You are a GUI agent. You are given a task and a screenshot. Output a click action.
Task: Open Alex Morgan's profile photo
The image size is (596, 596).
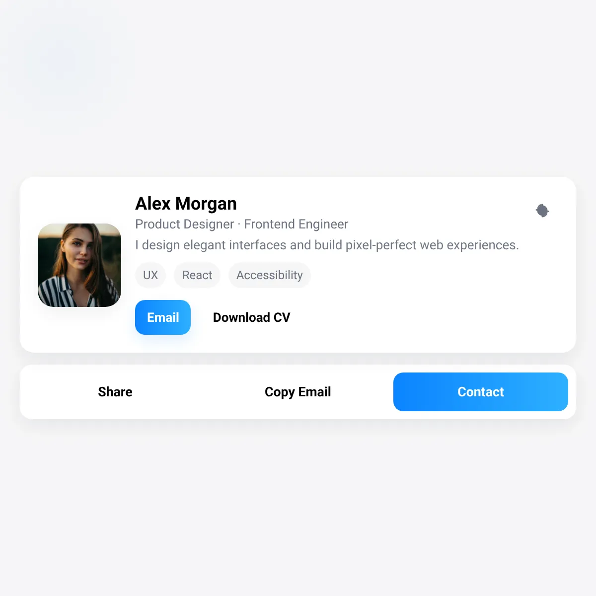click(x=79, y=265)
